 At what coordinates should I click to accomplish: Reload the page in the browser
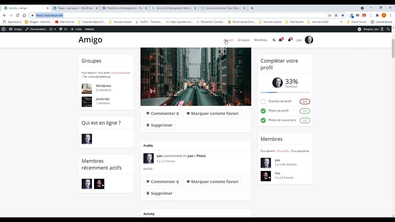[18, 15]
